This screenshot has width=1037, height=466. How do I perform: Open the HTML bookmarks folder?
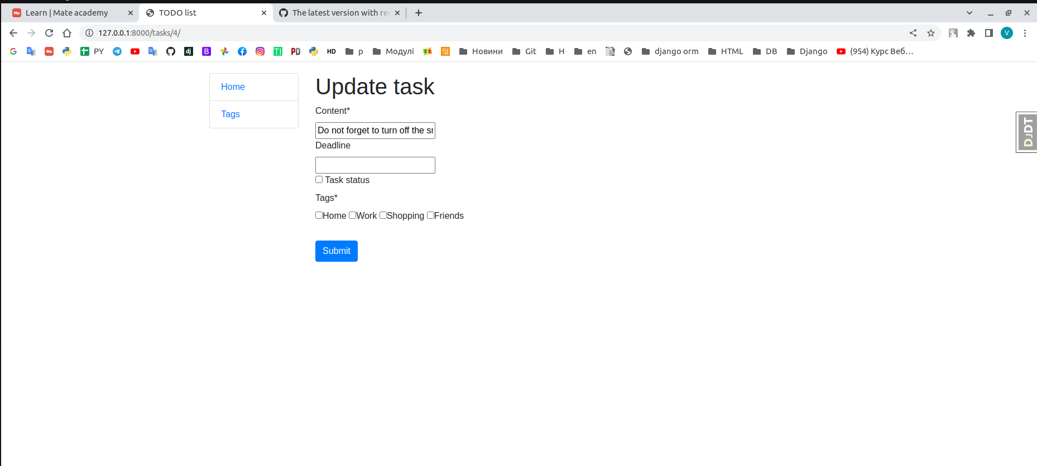tap(726, 51)
